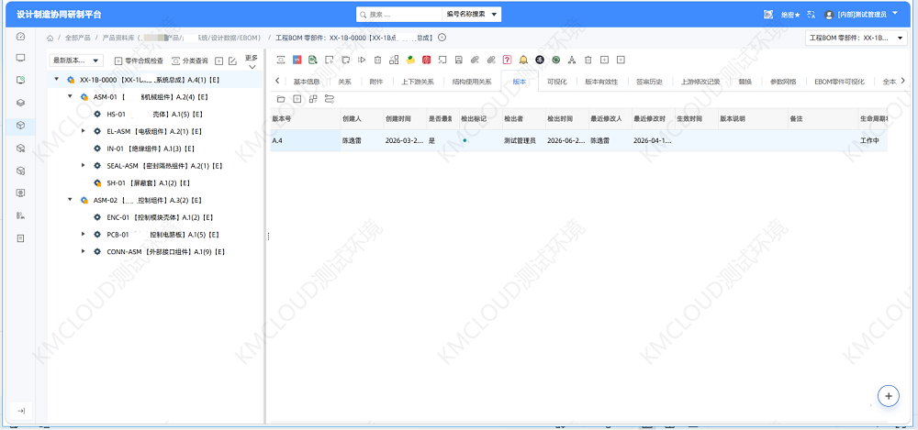The height and width of the screenshot is (430, 918).
Task: Collapse the ASM-02 tree node
Action: tap(70, 200)
